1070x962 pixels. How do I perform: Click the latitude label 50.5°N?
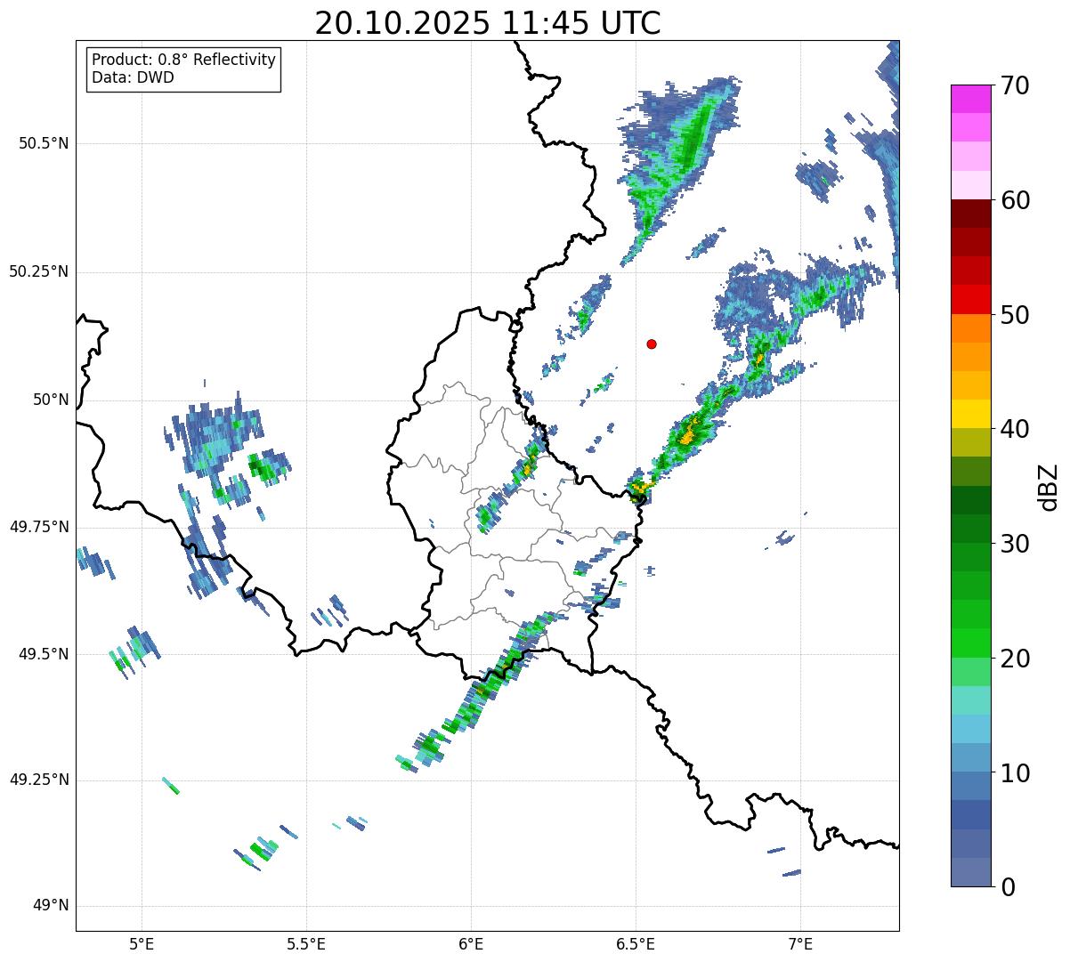click(44, 143)
